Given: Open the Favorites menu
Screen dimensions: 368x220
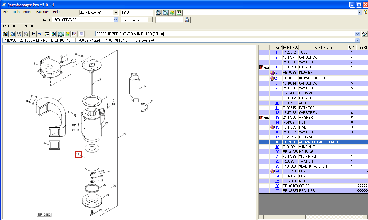Looking at the screenshot, I should point(43,12).
